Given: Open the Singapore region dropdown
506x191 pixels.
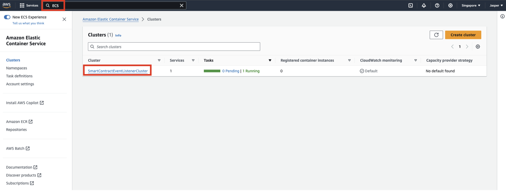Looking at the screenshot, I should pos(471,5).
